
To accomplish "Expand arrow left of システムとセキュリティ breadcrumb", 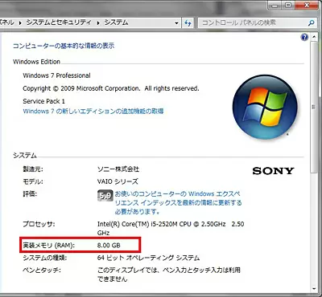I will 20,23.
